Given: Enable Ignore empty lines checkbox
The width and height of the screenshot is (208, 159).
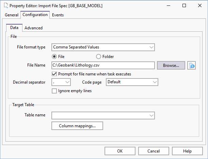Looking at the screenshot, I should click(54, 91).
